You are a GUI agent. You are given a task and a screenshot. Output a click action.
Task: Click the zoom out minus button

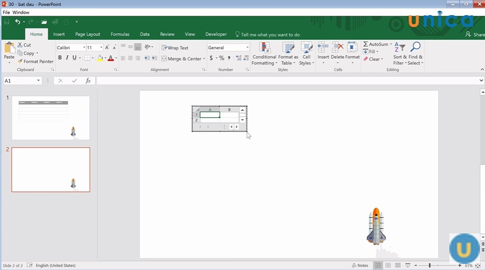click(x=416, y=265)
